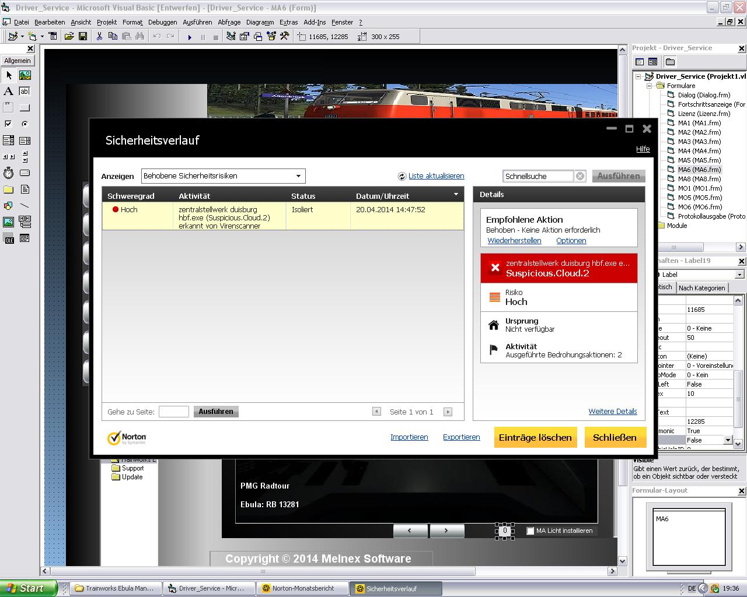Pick the Label control tool

click(8, 92)
